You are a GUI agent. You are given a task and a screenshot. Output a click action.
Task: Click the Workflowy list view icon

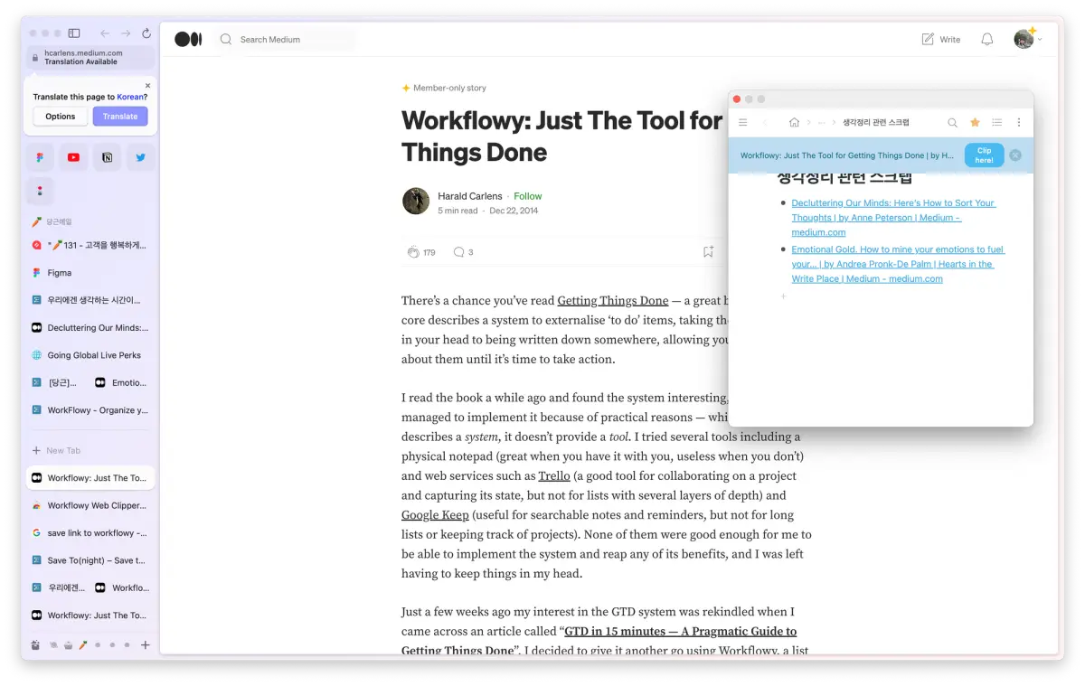tap(996, 122)
